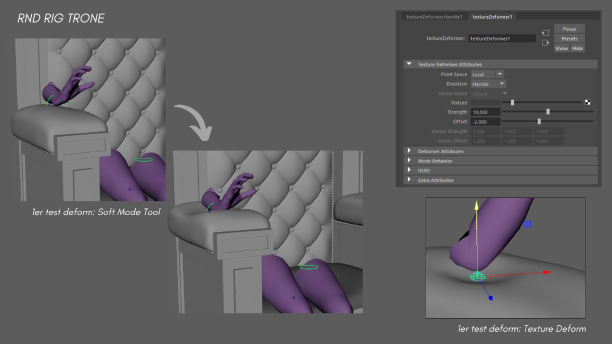The width and height of the screenshot is (612, 344).
Task: Click the blue square manipulator handle
Action: point(527,224)
